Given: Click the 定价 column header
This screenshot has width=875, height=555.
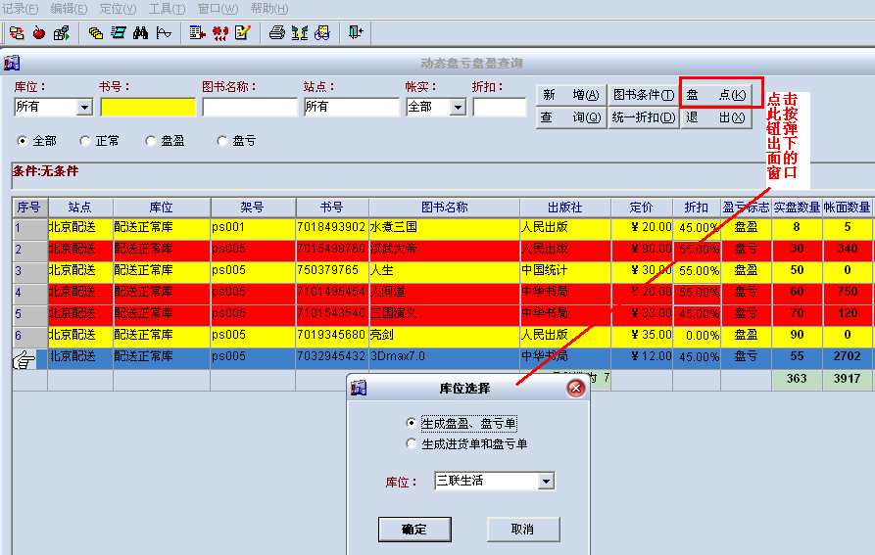Looking at the screenshot, I should 642,208.
